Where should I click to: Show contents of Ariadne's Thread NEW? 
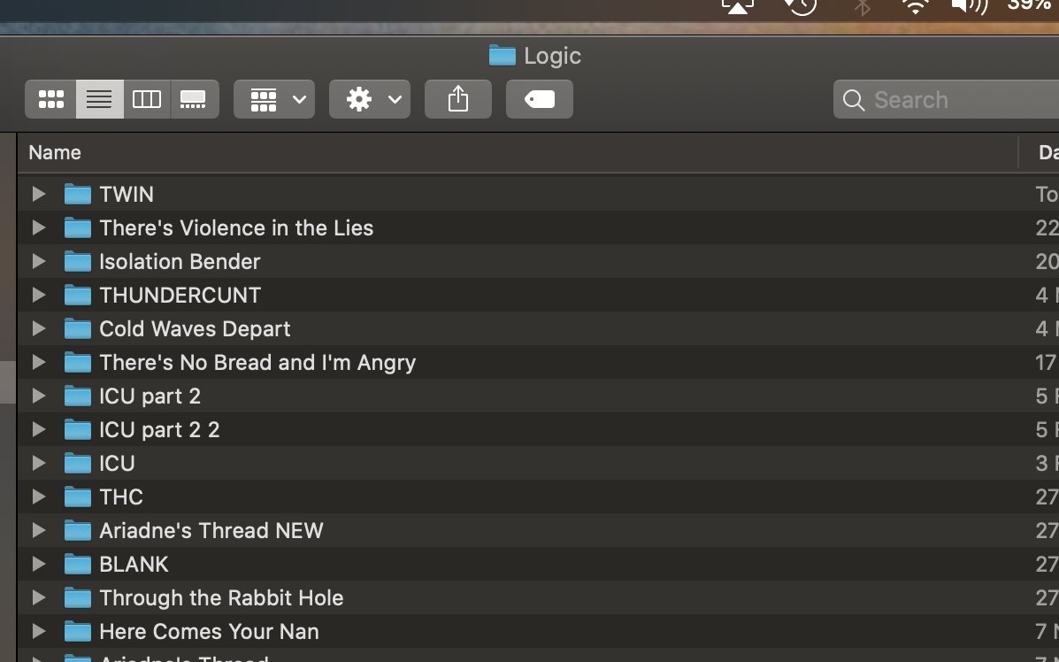(38, 530)
